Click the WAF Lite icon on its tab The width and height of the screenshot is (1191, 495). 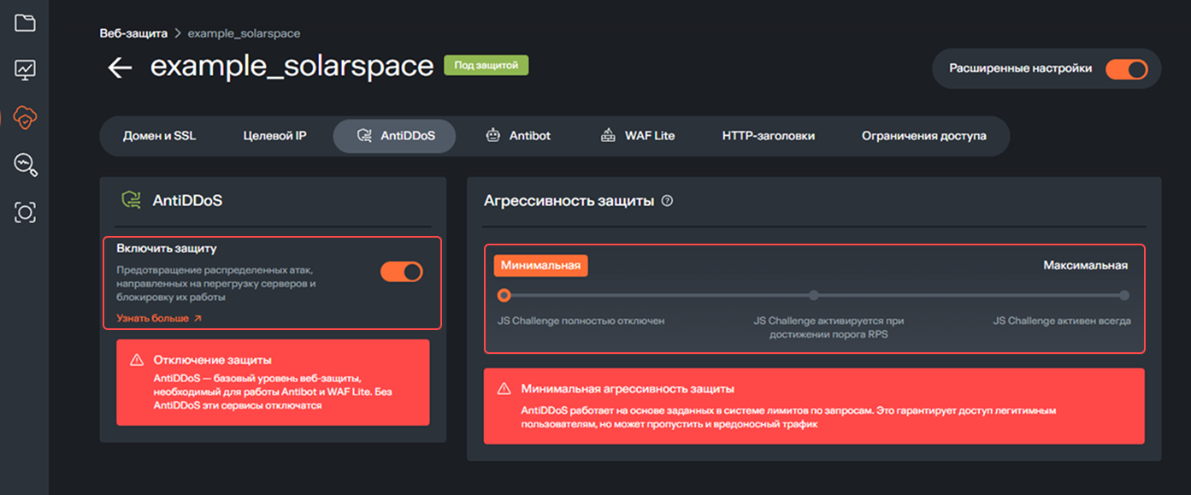[x=608, y=134]
